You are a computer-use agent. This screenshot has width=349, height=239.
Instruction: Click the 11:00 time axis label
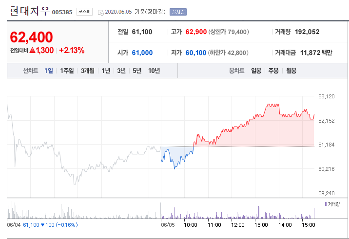point(214,225)
